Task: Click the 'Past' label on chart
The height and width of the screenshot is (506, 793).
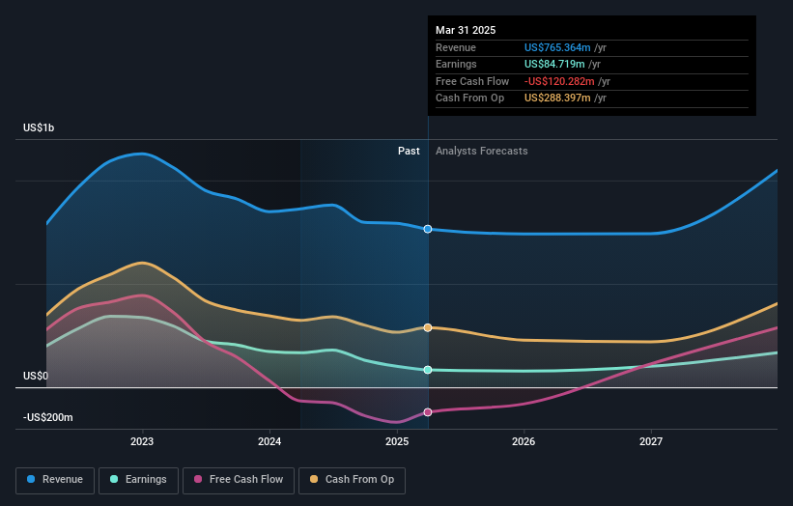Action: coord(409,152)
